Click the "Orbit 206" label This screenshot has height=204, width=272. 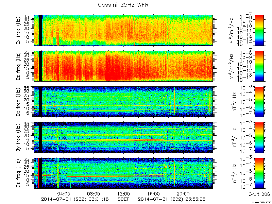(x=259, y=194)
